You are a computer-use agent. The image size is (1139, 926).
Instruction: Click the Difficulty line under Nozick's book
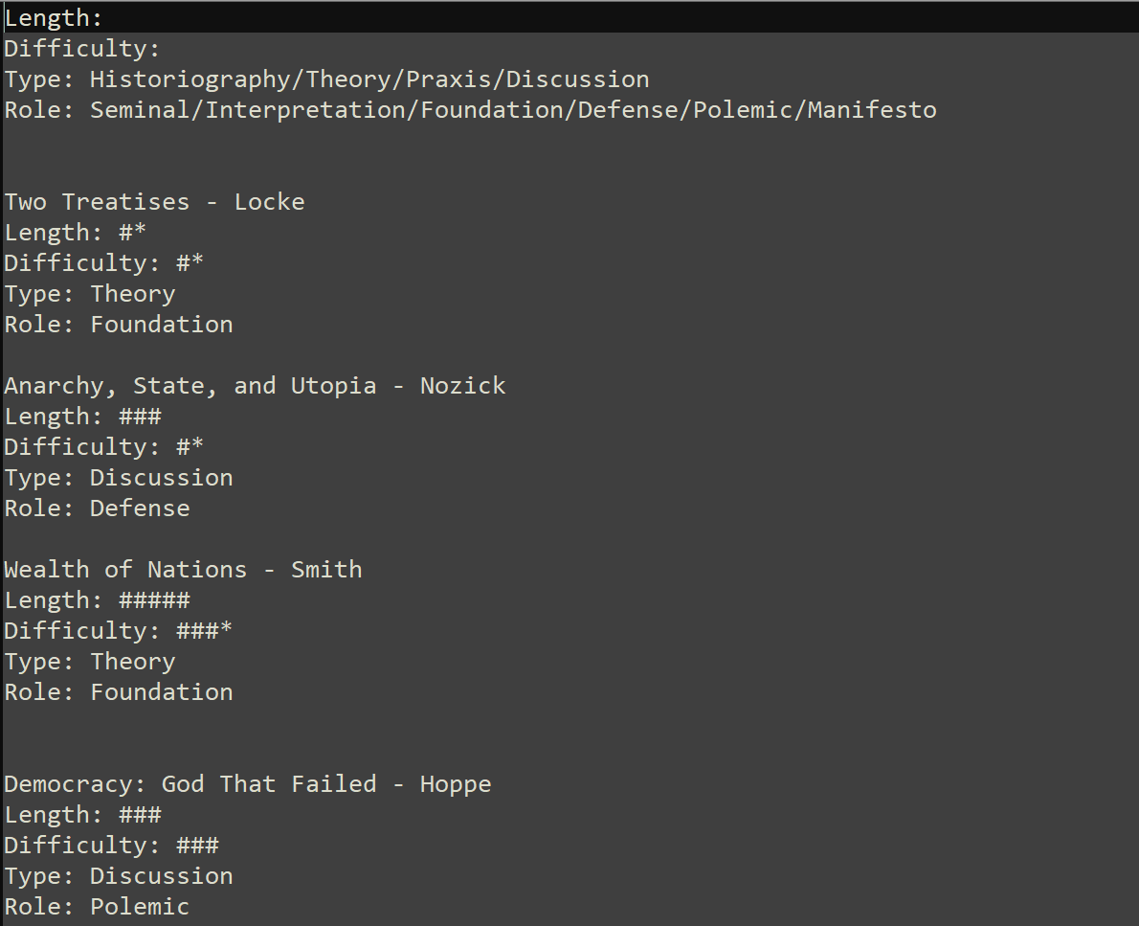[104, 447]
